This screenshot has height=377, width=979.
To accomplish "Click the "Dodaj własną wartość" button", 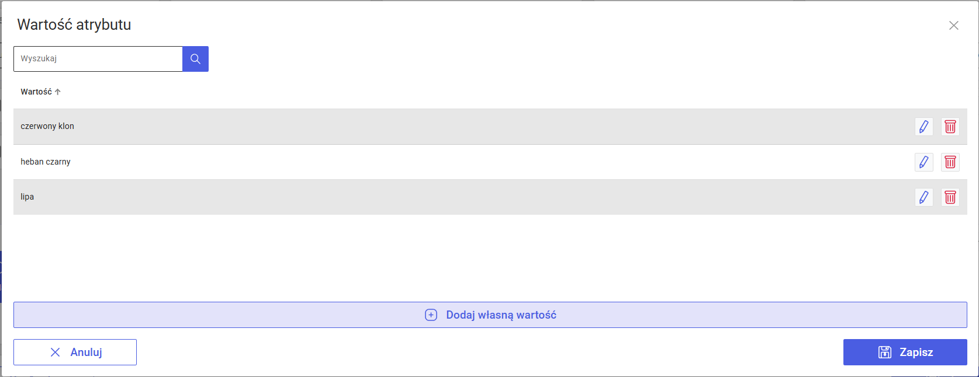I will tap(500, 315).
